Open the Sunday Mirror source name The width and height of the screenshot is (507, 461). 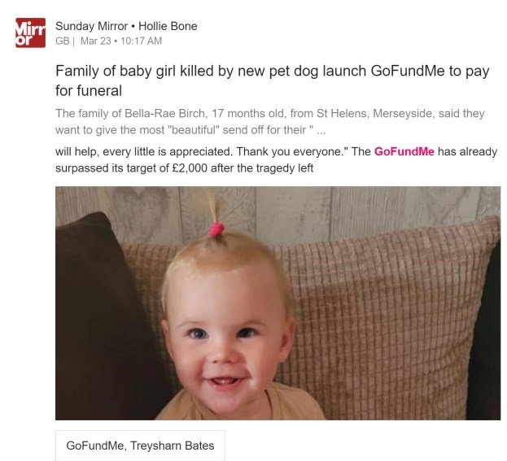click(x=91, y=26)
